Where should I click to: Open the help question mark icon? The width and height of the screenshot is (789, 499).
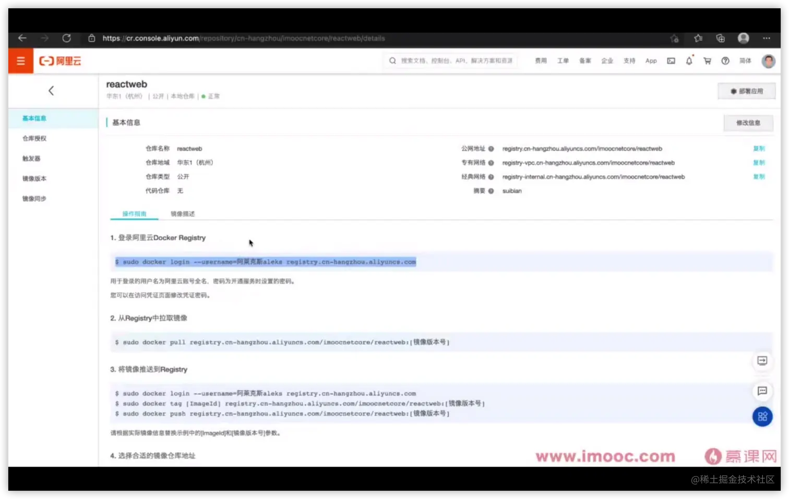point(725,61)
